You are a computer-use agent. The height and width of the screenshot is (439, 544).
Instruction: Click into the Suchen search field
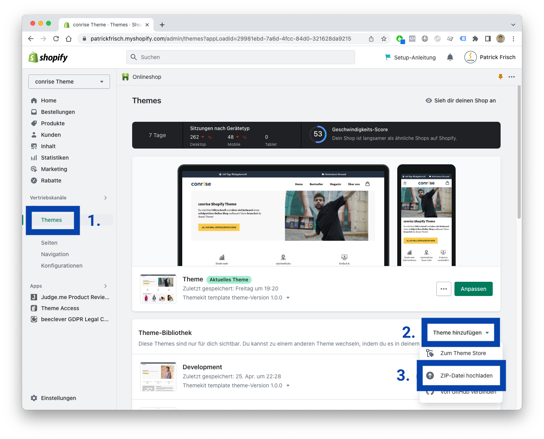[241, 57]
